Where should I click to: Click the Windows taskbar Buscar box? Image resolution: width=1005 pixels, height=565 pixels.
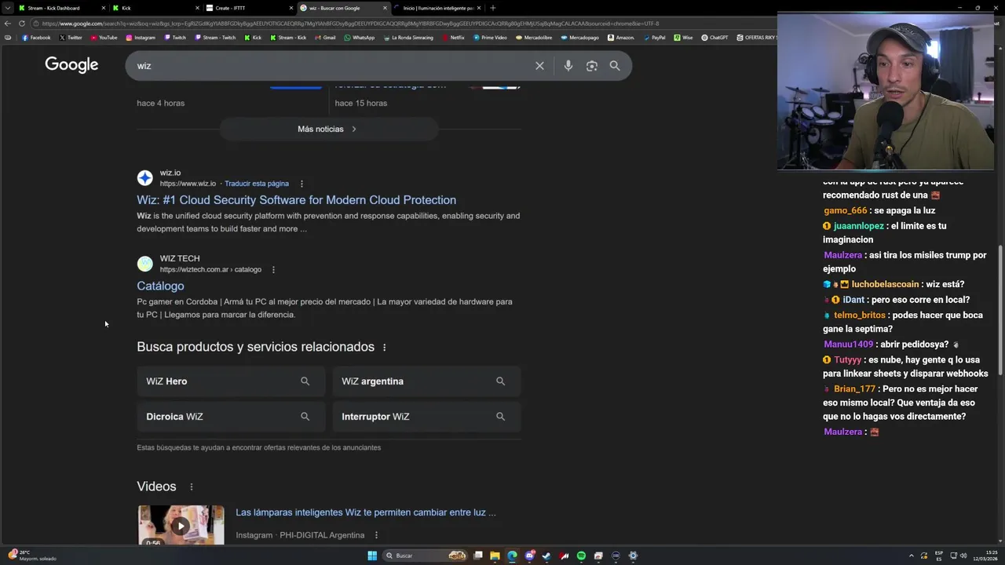(x=426, y=556)
